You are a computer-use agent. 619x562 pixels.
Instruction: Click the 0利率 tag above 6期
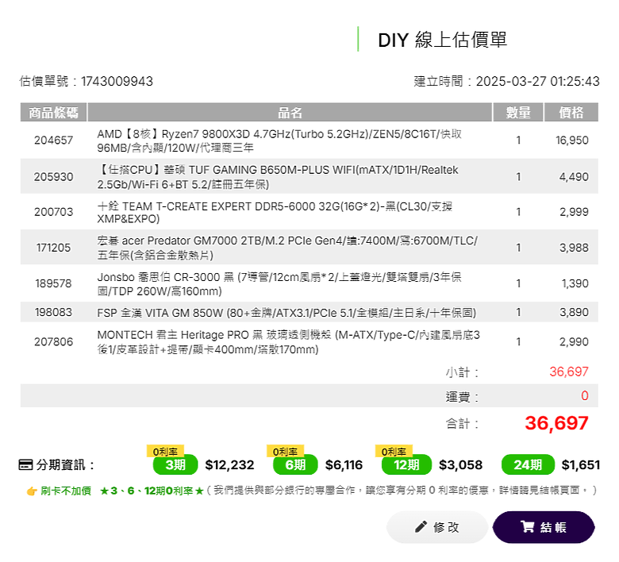(285, 452)
